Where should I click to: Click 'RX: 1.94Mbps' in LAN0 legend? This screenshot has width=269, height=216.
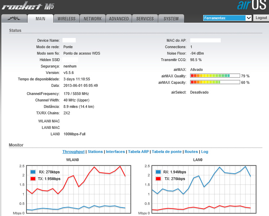[x=175, y=172]
